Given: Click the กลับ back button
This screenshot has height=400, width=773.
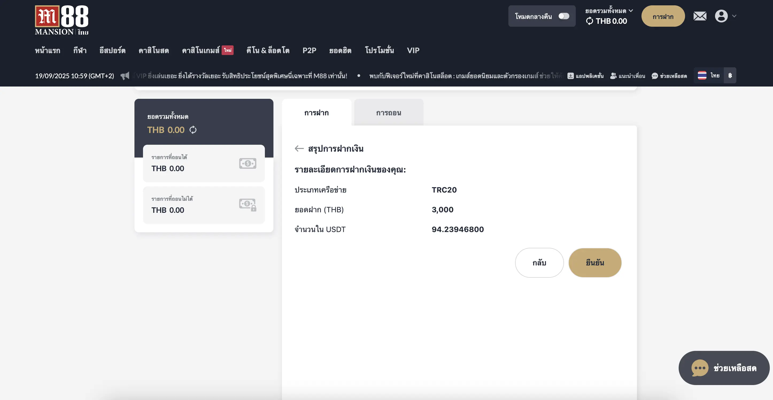Looking at the screenshot, I should (x=539, y=263).
